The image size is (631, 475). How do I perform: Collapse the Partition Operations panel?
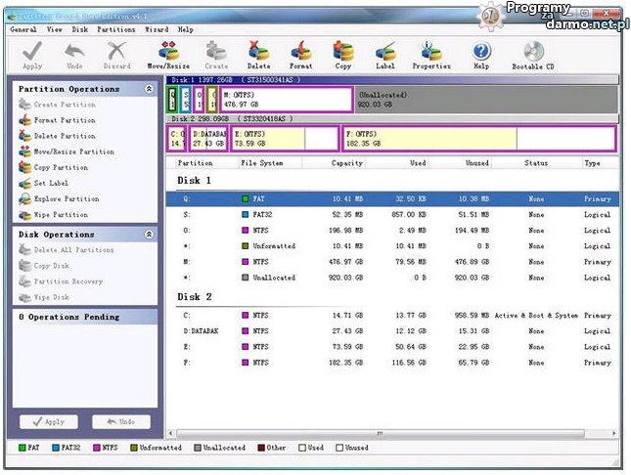[x=149, y=89]
